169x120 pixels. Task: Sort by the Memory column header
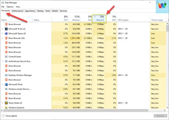click(x=75, y=18)
